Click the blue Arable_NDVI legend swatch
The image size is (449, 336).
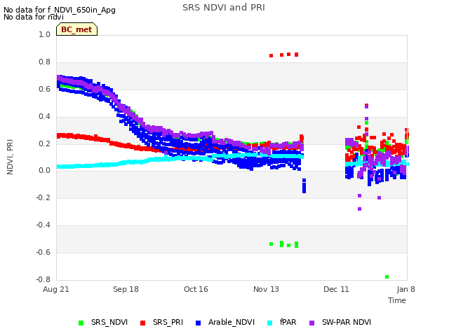click(198, 323)
